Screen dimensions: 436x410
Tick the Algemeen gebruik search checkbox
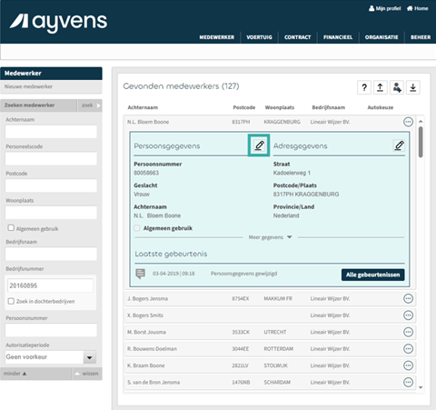11,227
